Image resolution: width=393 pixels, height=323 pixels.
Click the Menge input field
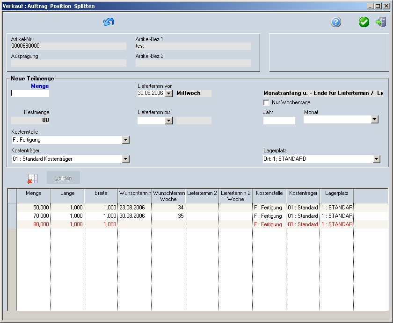click(x=30, y=93)
